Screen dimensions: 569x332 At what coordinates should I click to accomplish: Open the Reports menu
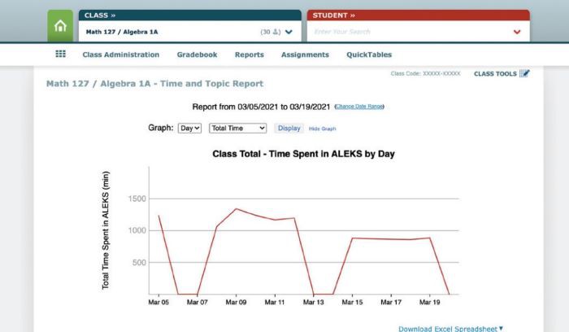coord(249,55)
